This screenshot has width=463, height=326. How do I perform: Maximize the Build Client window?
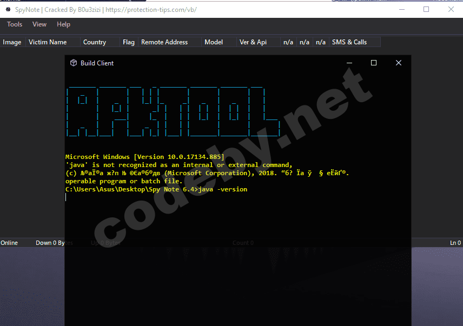pyautogui.click(x=374, y=63)
